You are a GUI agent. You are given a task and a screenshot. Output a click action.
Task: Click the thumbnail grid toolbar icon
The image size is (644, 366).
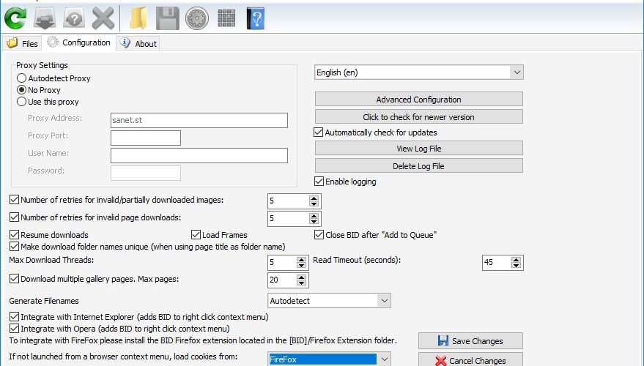click(x=226, y=18)
